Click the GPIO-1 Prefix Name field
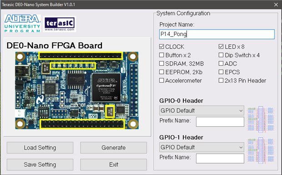Screen dimensions: 282x175 (x=220, y=159)
